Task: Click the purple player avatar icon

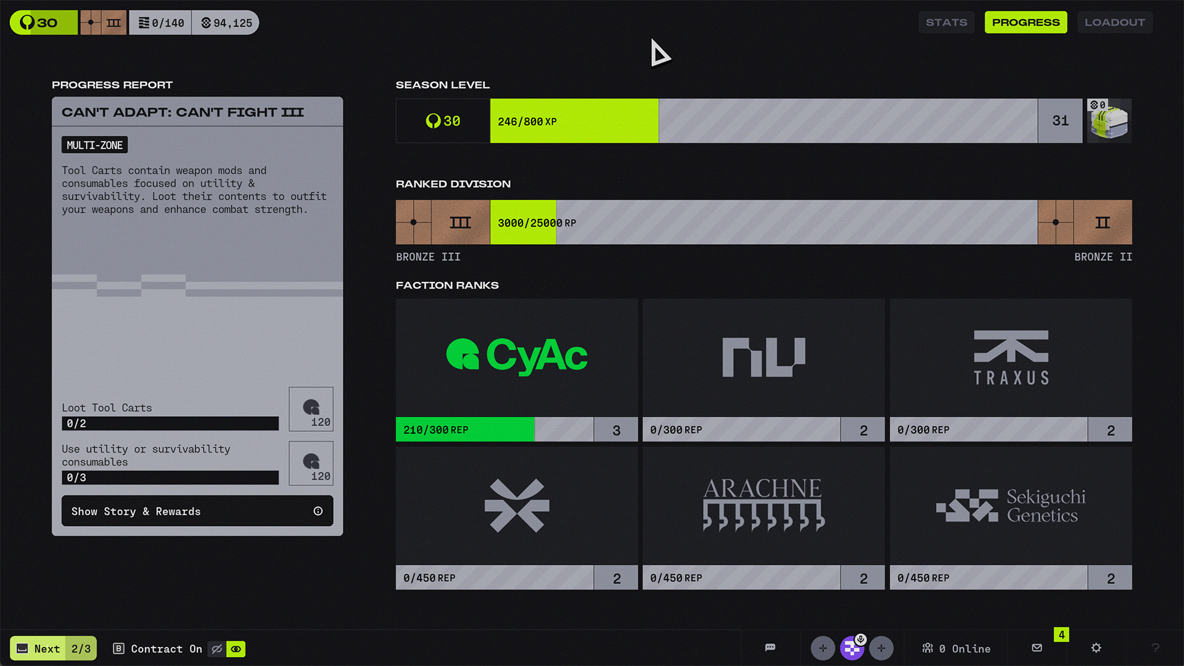Action: (x=852, y=648)
